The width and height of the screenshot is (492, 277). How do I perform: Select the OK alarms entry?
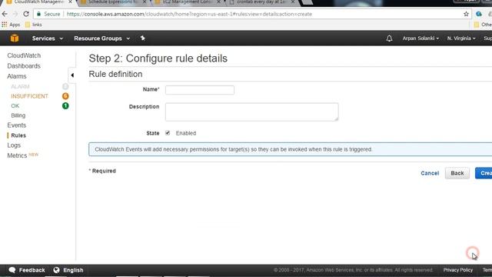point(15,106)
